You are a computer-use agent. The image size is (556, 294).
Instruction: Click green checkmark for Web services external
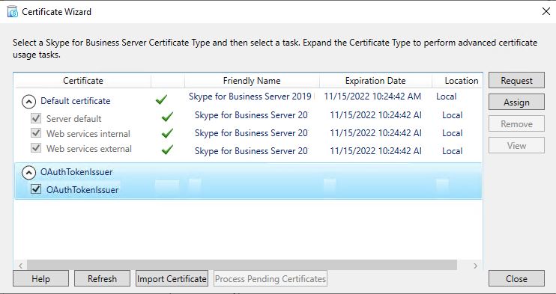[x=167, y=150]
